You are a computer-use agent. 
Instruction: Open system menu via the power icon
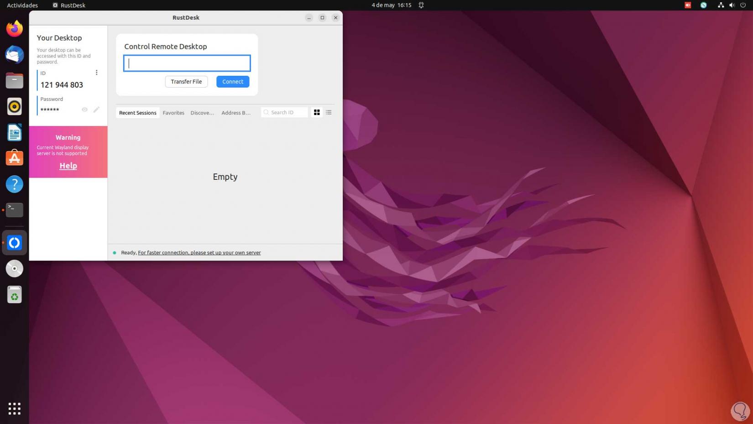pyautogui.click(x=743, y=5)
